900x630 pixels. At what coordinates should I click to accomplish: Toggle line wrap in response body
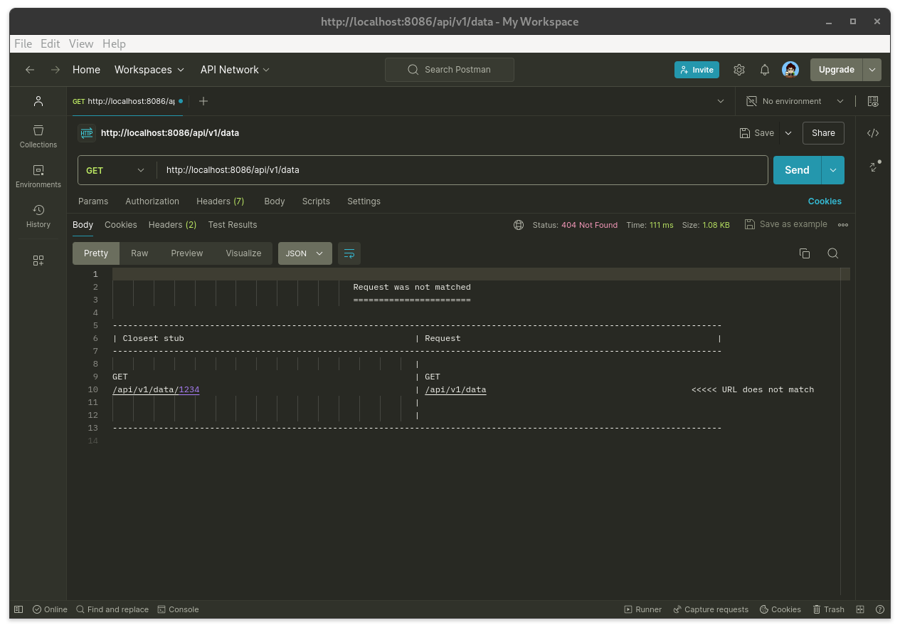(x=349, y=253)
